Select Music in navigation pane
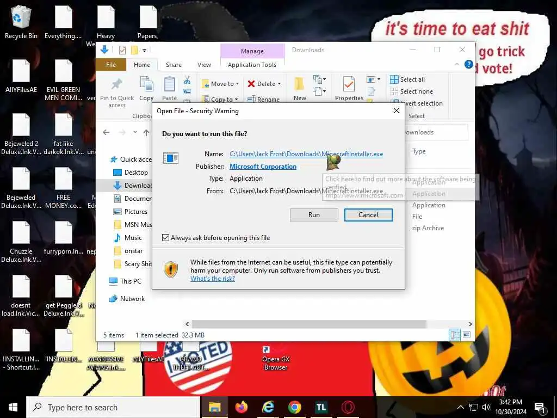Image resolution: width=557 pixels, height=418 pixels. [128, 238]
